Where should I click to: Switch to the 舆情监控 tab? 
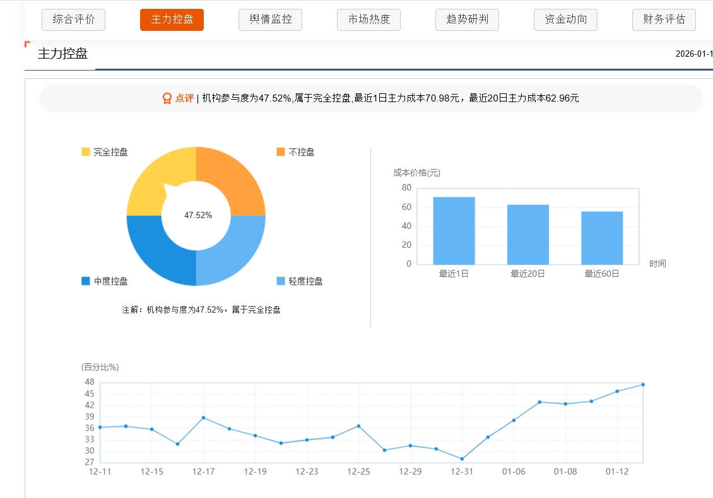click(x=270, y=19)
